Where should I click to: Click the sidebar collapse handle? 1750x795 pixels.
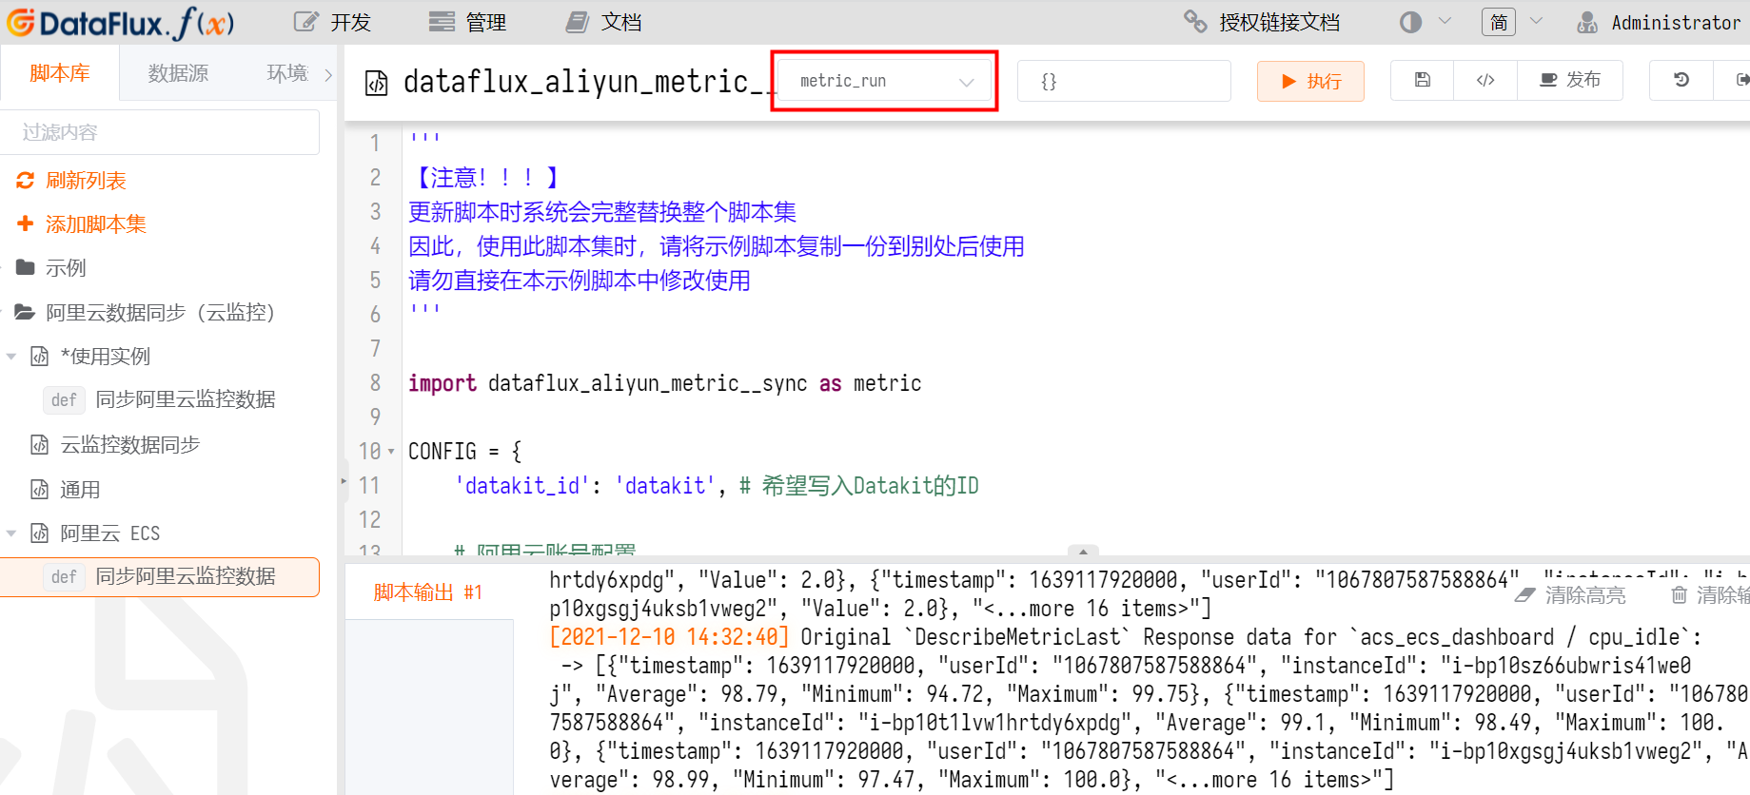pos(344,481)
